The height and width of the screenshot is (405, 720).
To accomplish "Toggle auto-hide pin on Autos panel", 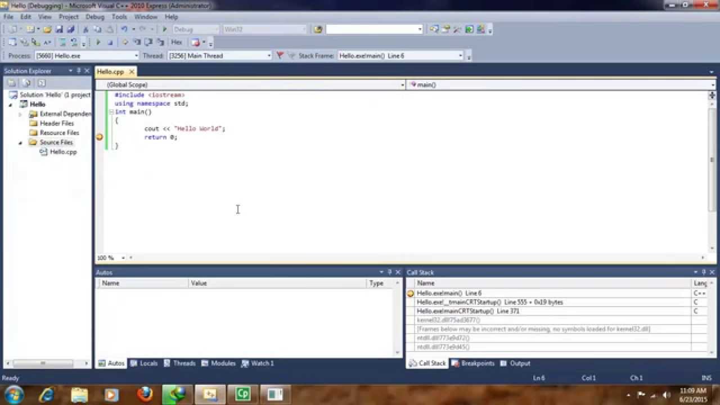I will tap(389, 272).
